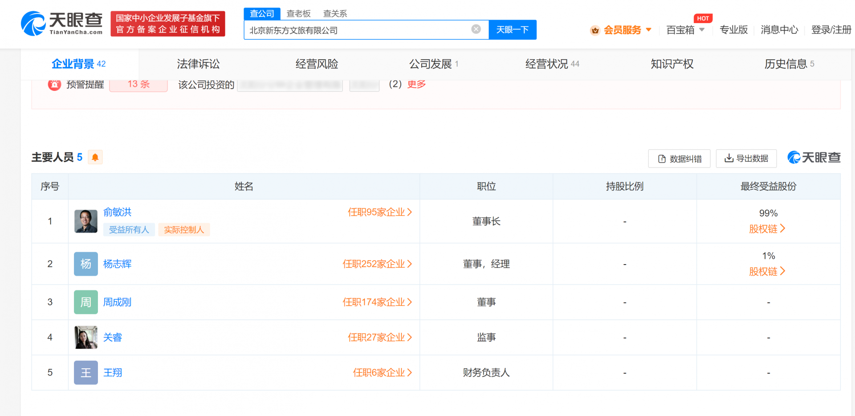
Task: Clear the search box with X icon
Action: [x=476, y=29]
